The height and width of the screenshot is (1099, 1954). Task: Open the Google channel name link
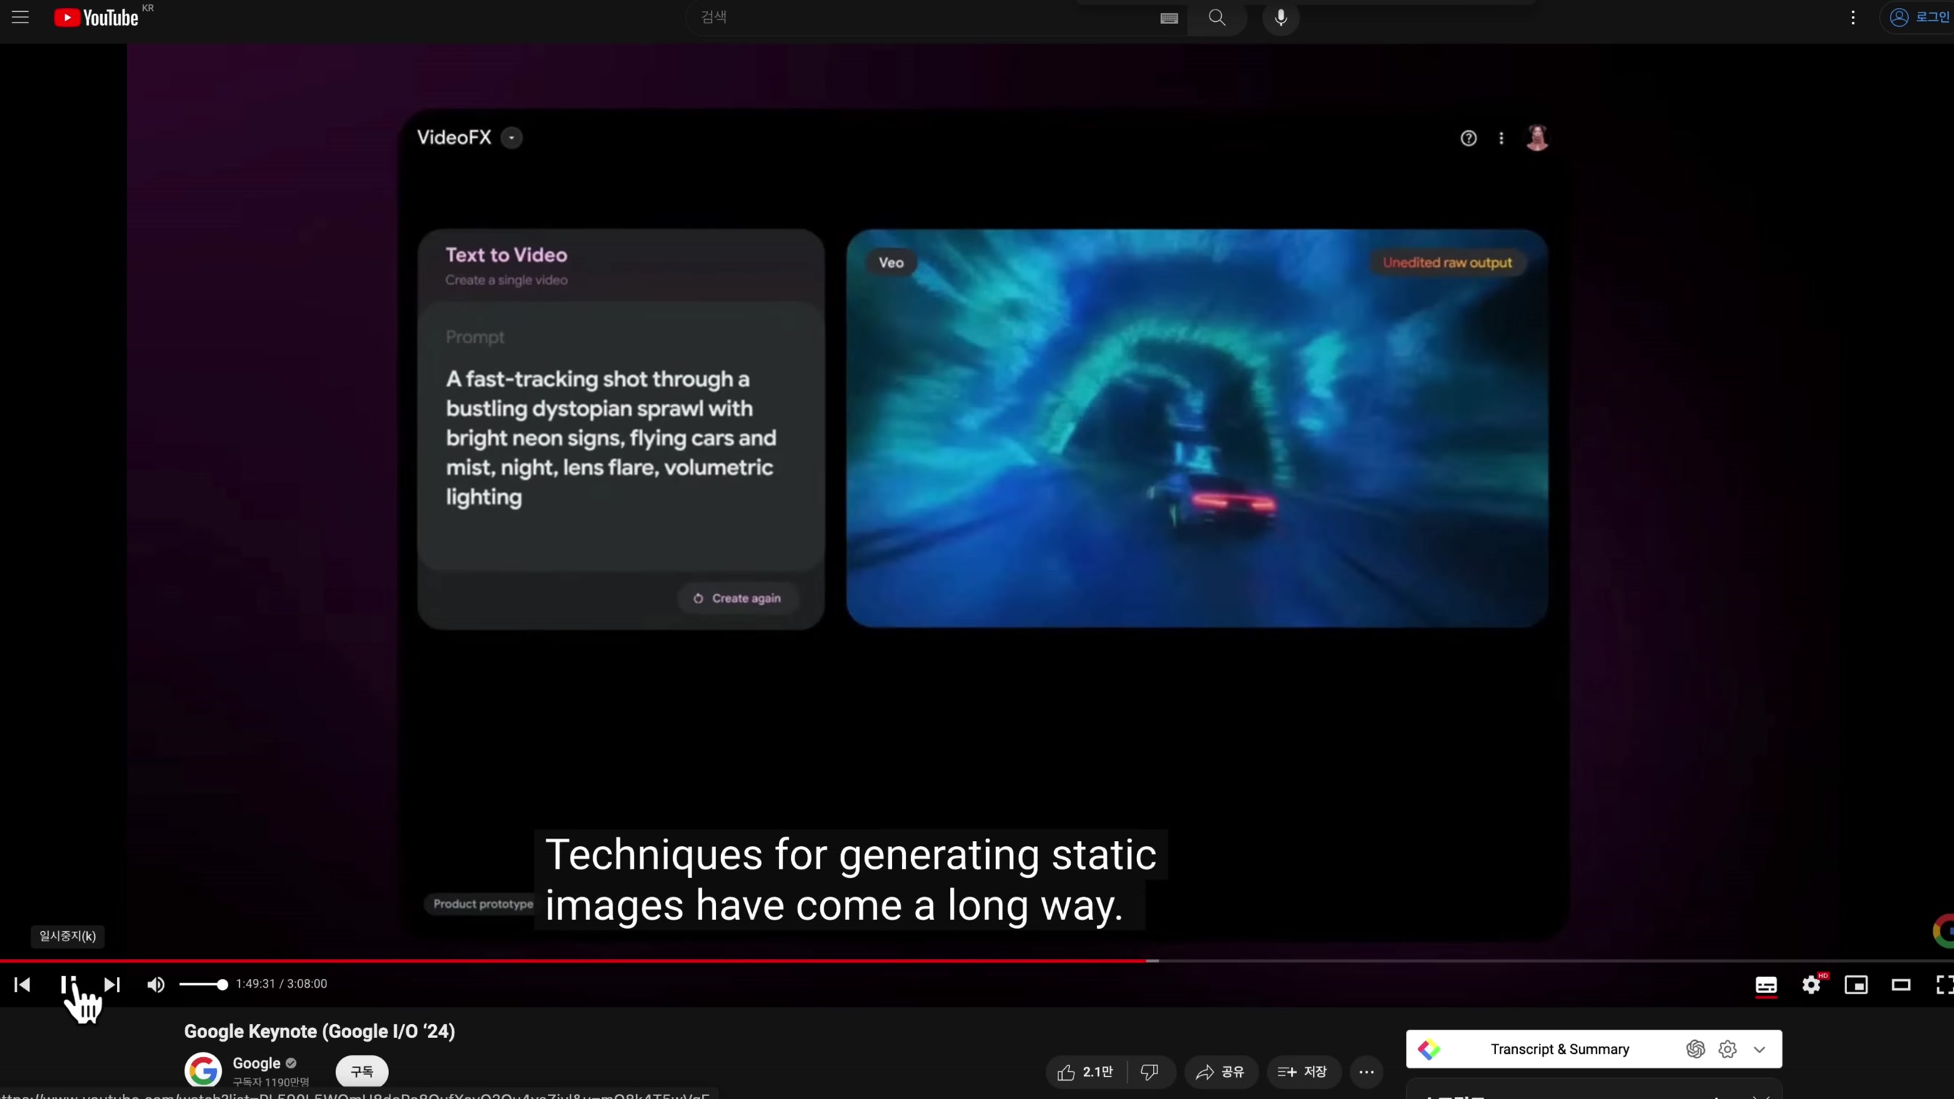tap(257, 1063)
